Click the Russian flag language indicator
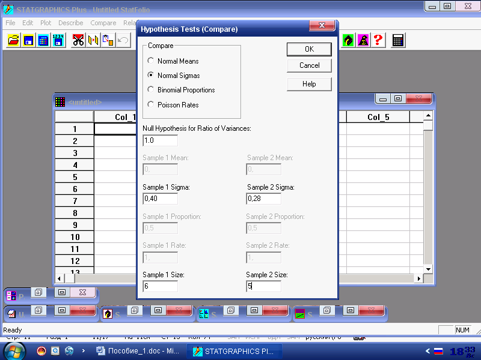The width and height of the screenshot is (481, 360). click(x=439, y=351)
